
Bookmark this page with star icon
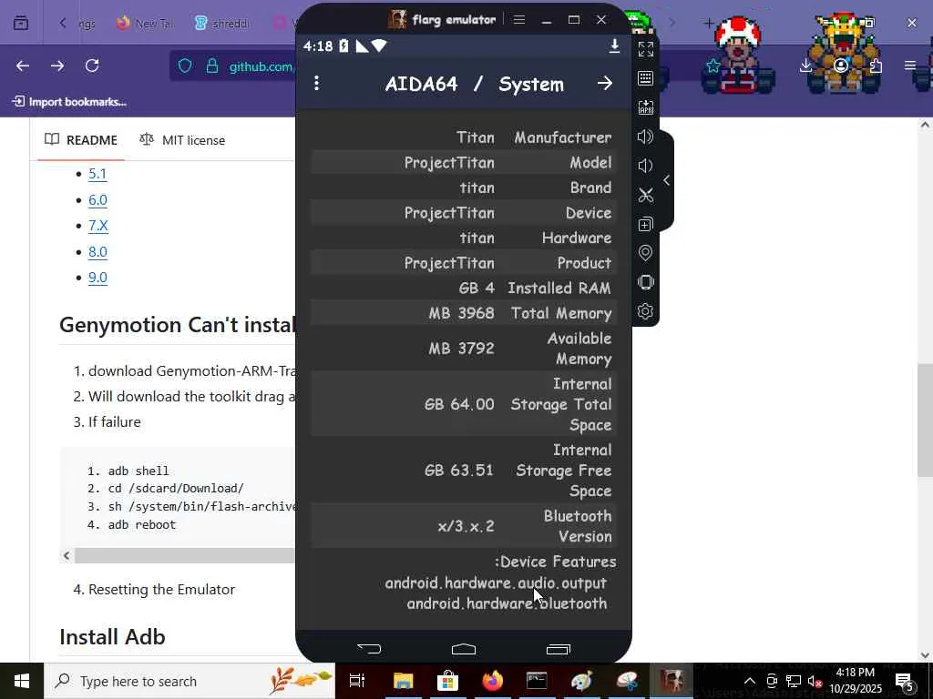tap(713, 66)
